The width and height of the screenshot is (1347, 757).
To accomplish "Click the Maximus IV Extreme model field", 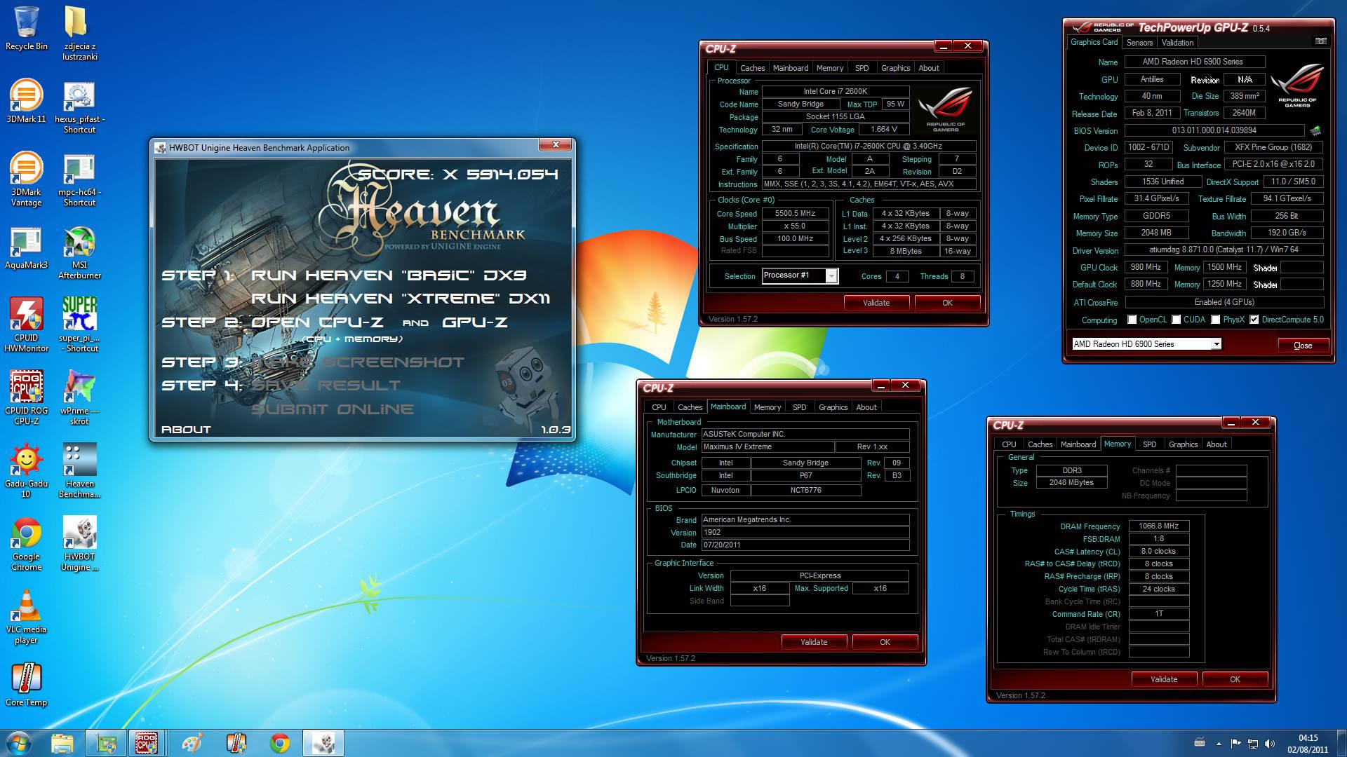I will click(x=768, y=447).
